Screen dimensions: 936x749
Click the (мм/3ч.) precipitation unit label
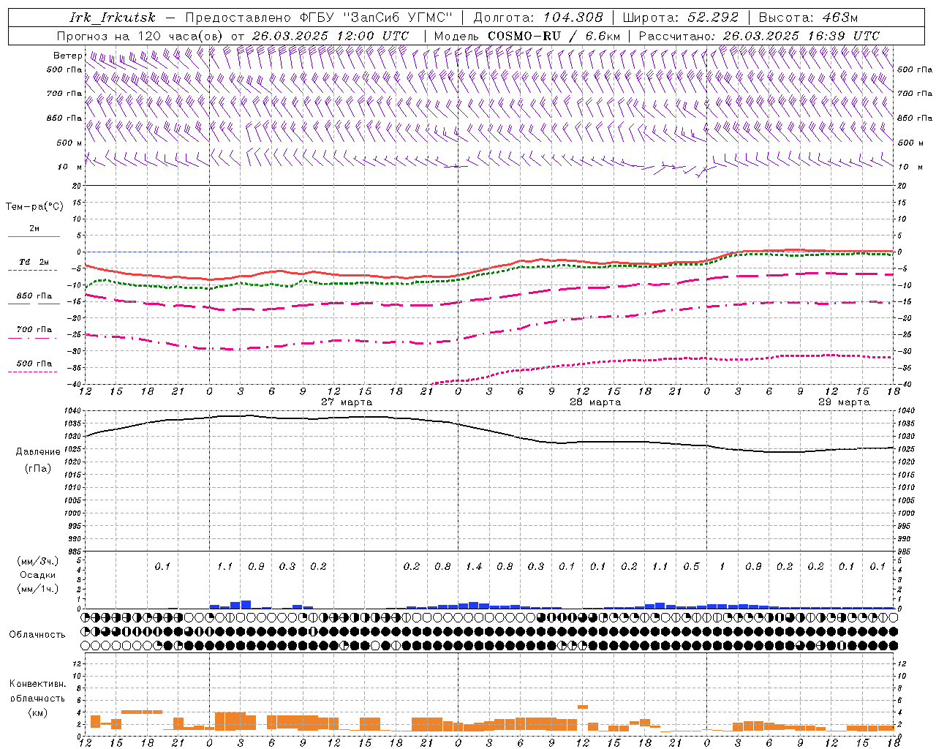38,561
